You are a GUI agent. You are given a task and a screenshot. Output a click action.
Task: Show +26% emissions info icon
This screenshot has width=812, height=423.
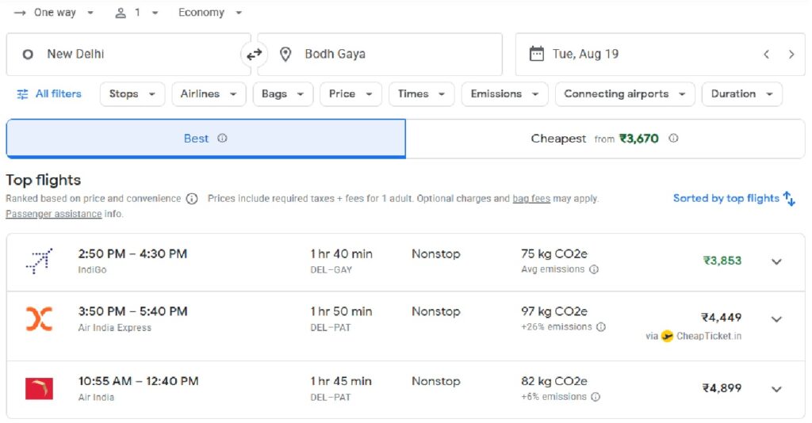point(601,327)
